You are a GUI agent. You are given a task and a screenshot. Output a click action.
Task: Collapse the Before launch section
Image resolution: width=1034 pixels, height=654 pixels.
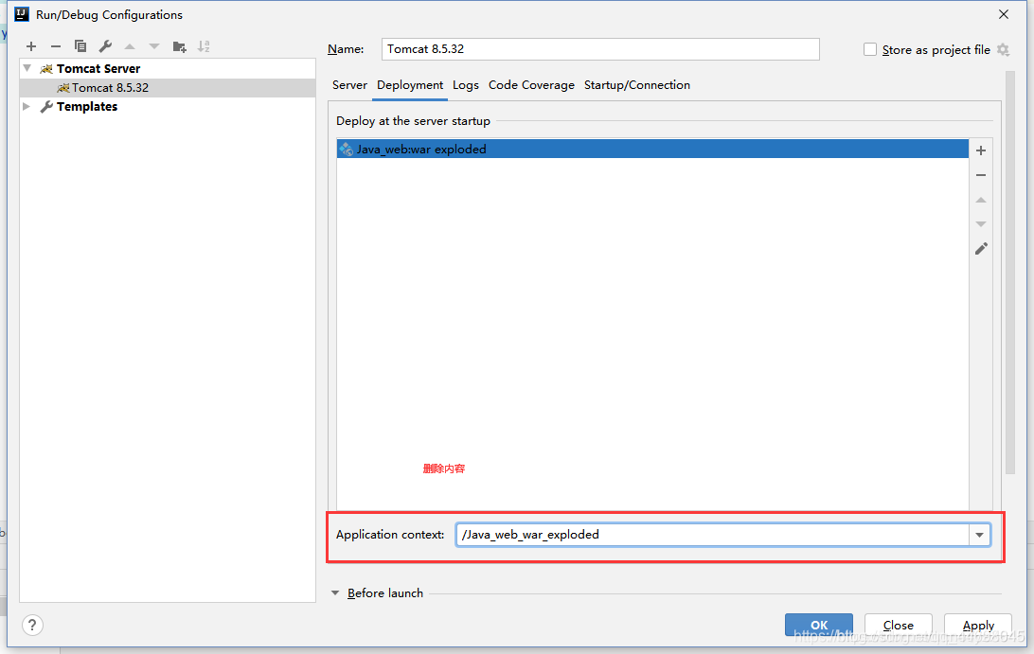point(335,593)
